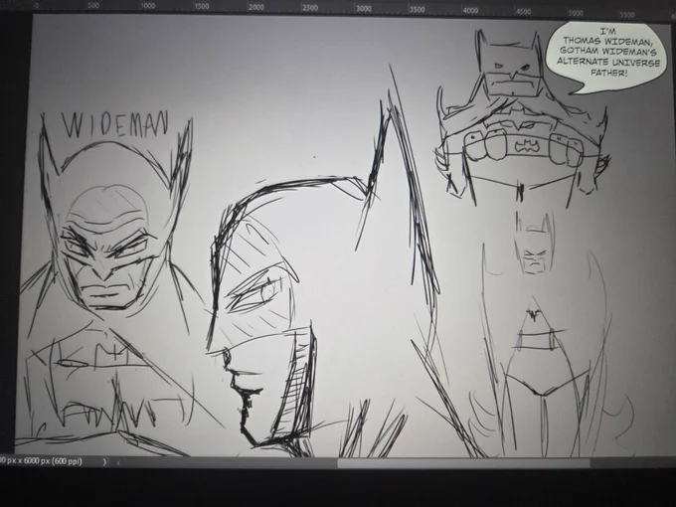
Task: Click the 3000 mark on the top ruler
Action: [364, 9]
